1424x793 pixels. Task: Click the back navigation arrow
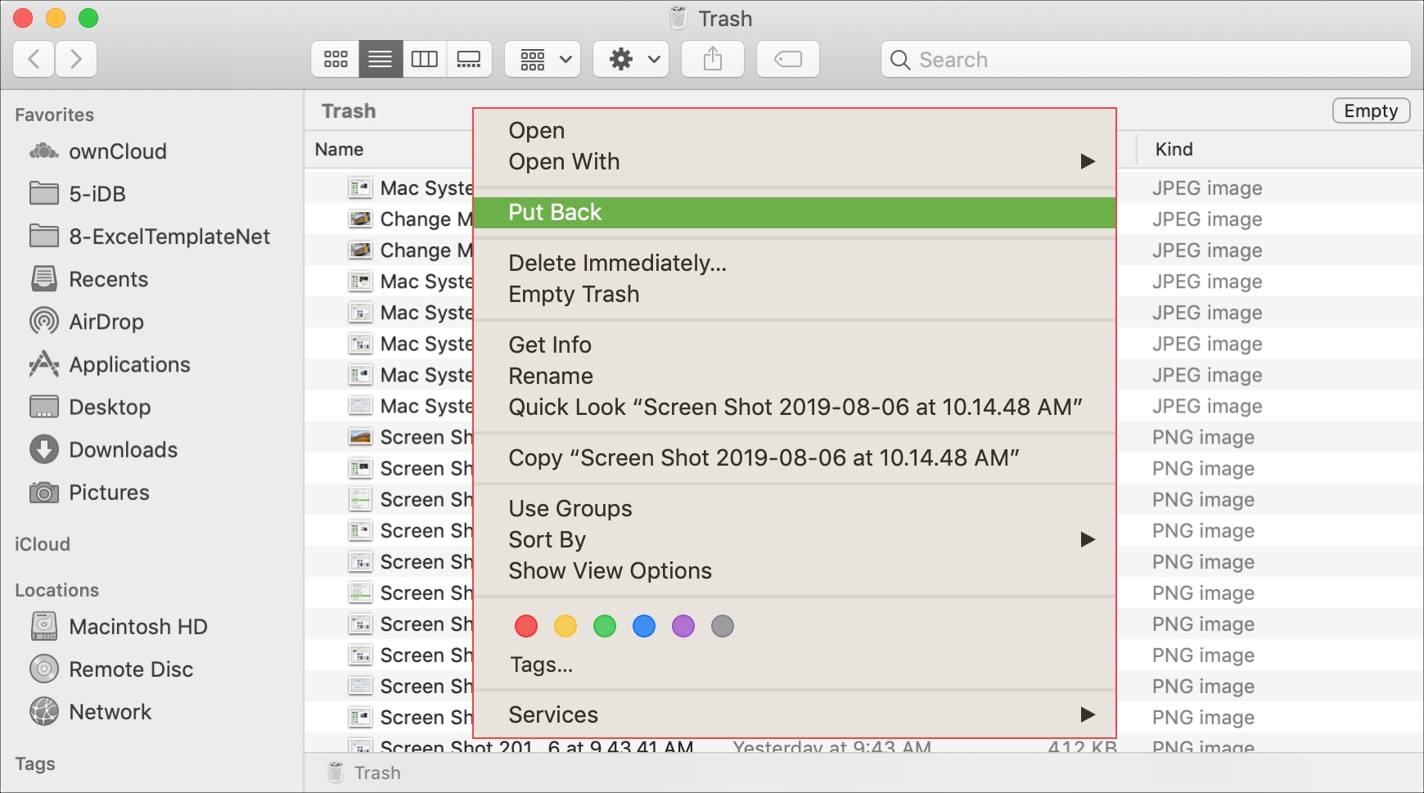pos(33,58)
